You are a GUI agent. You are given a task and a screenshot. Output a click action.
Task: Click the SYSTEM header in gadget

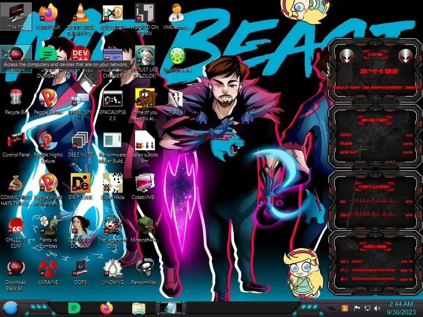375,120
